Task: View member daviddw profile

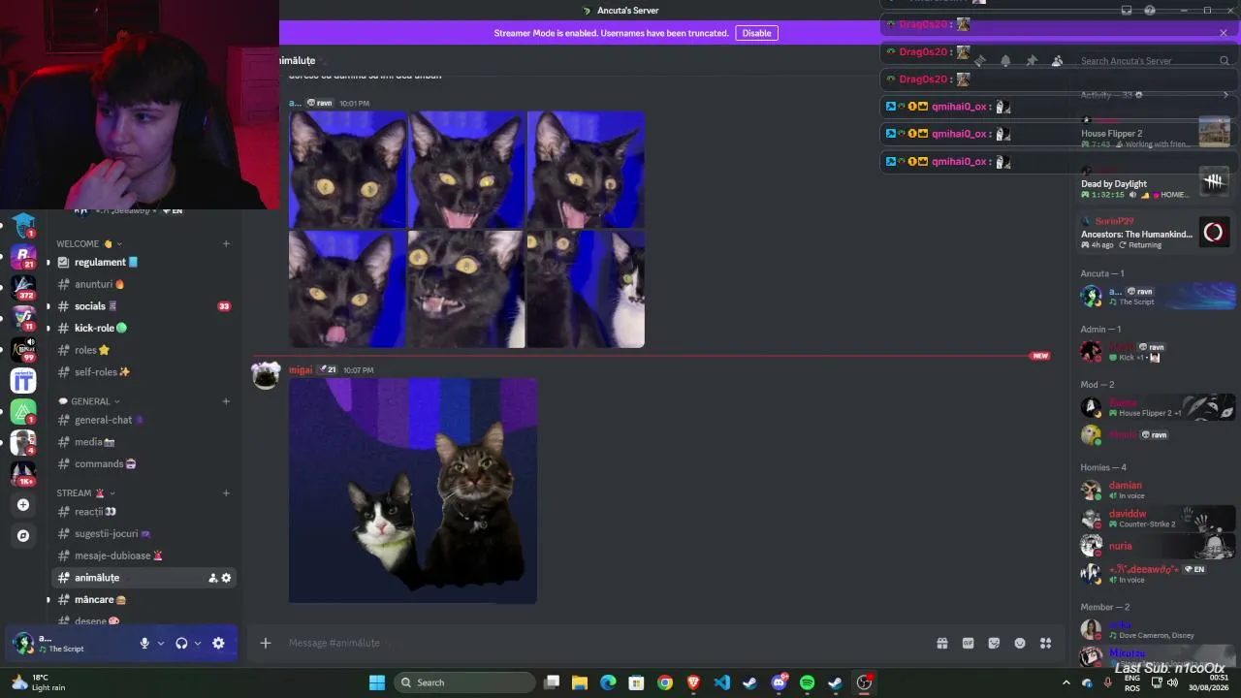Action: 1156,518
